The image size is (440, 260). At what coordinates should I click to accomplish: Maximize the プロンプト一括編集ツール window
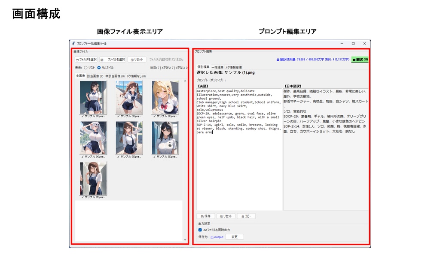click(353, 43)
